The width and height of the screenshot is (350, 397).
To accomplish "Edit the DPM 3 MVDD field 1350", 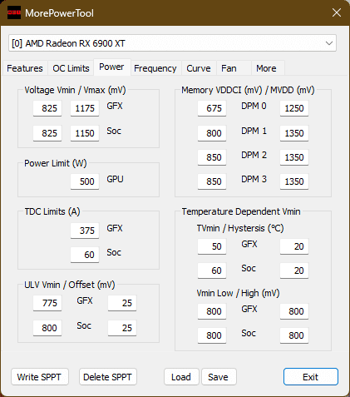I will point(294,181).
